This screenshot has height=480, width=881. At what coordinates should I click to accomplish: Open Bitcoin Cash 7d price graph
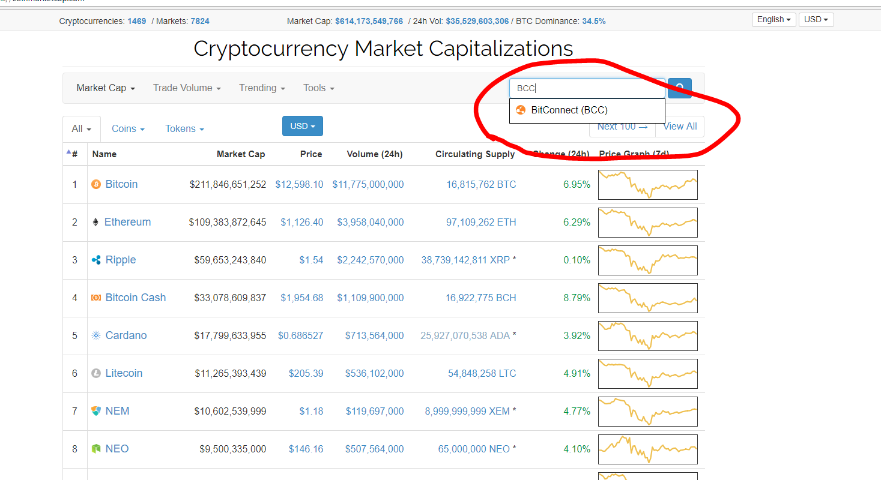(648, 298)
